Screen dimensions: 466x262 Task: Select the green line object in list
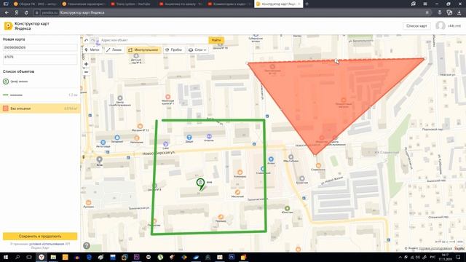[40, 95]
